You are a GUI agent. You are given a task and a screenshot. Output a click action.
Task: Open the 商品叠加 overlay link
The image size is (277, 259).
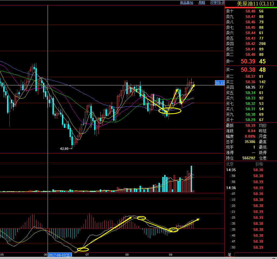coord(186,3)
